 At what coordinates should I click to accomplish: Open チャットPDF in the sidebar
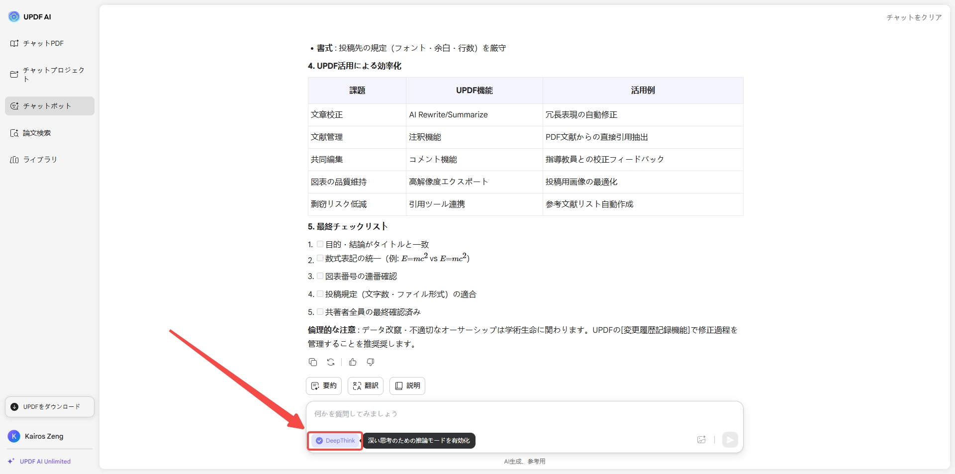[x=50, y=43]
